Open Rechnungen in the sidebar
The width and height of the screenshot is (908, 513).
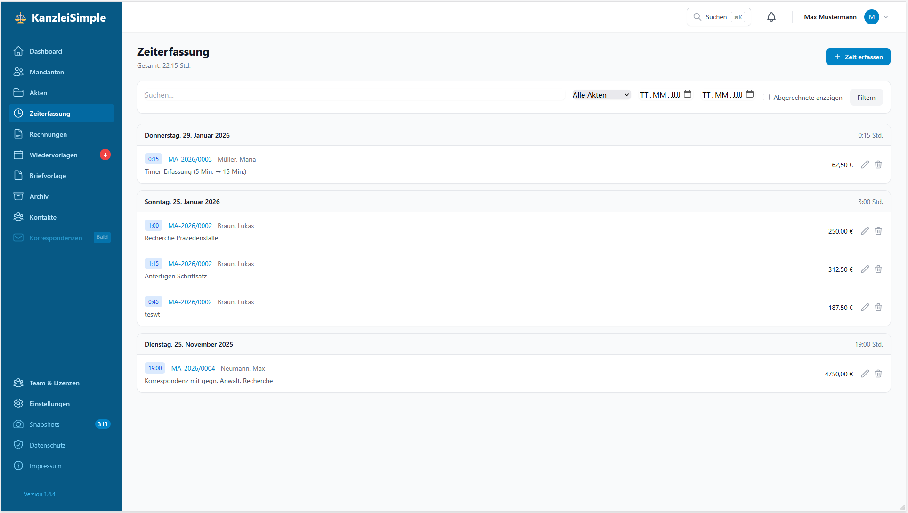coord(48,134)
